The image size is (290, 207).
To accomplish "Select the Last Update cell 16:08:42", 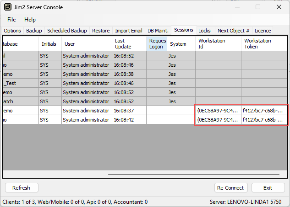I will 129,120.
